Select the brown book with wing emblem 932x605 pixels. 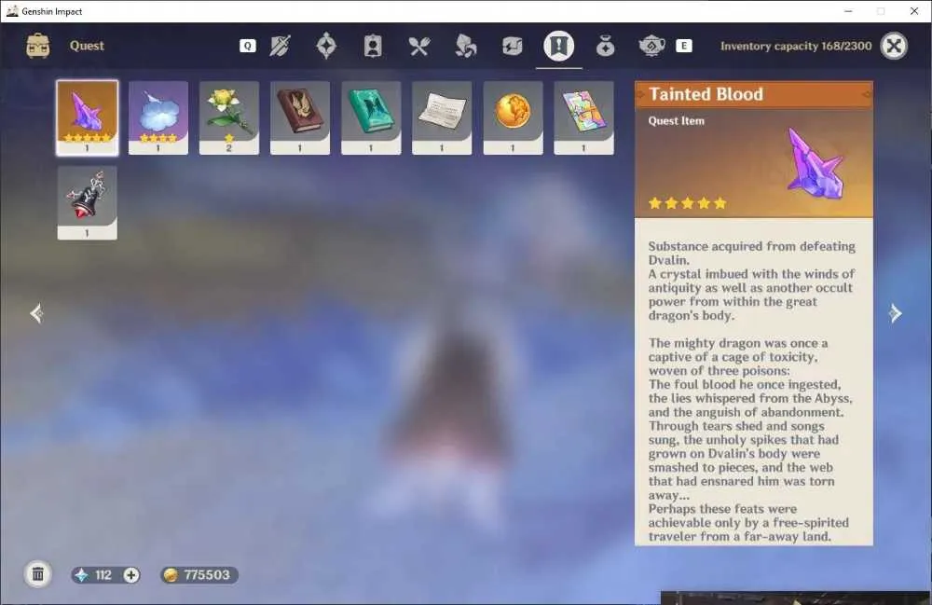click(300, 117)
